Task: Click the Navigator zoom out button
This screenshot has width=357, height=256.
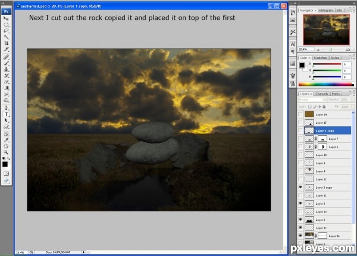Action: (318, 49)
